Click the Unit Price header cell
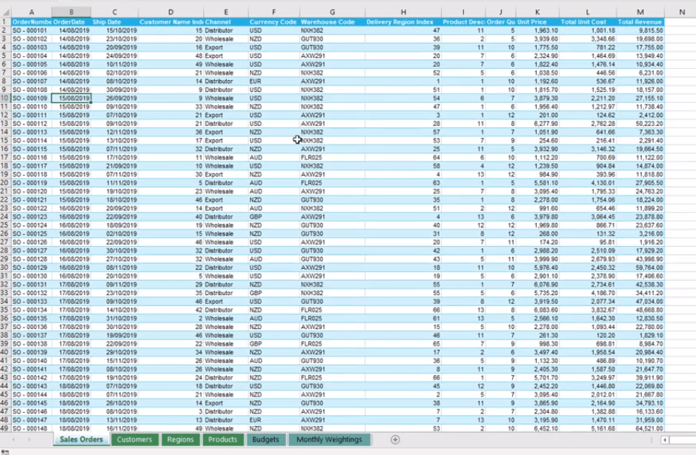Screen dimensions: 696x455 pos(537,21)
